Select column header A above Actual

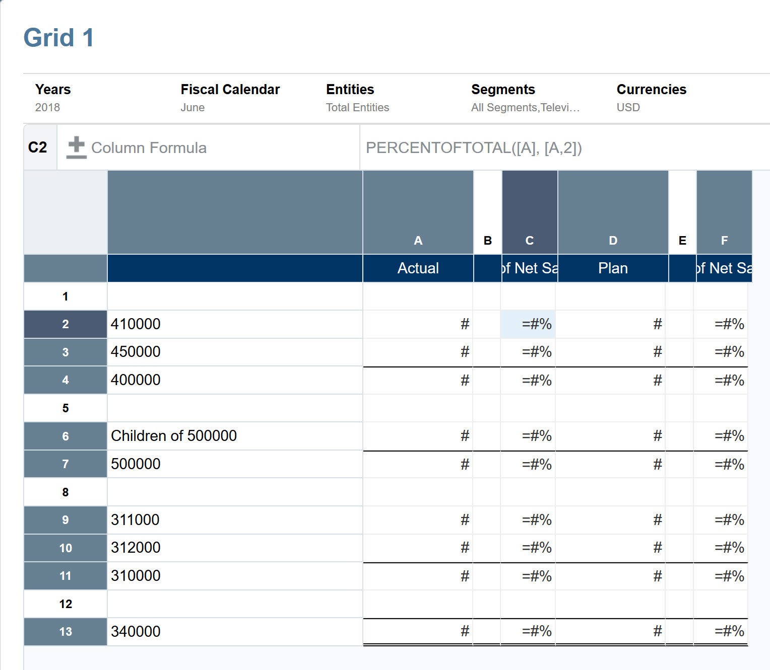tap(418, 240)
